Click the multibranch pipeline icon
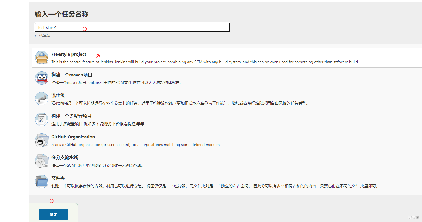The height and width of the screenshot is (222, 422). pyautogui.click(x=42, y=161)
